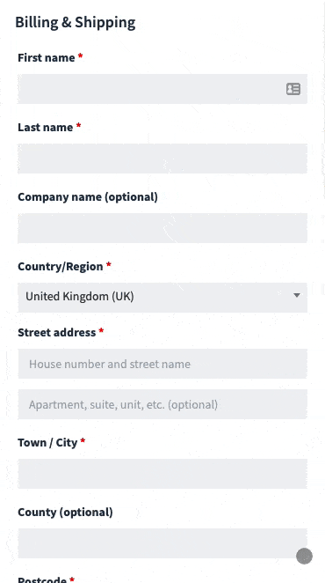The height and width of the screenshot is (583, 325).
Task: Focus the Town / City input field
Action: 162,474
